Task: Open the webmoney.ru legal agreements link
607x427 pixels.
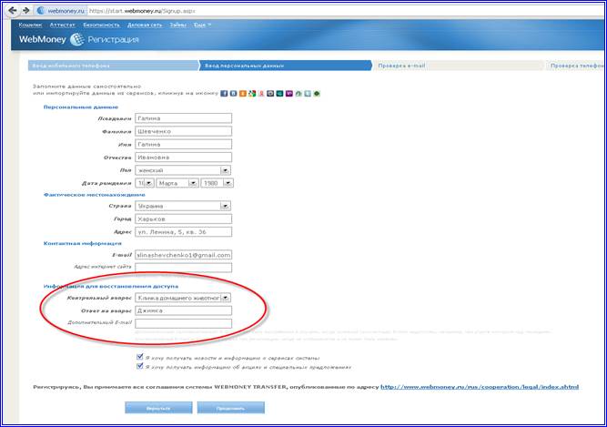Action: pyautogui.click(x=480, y=387)
